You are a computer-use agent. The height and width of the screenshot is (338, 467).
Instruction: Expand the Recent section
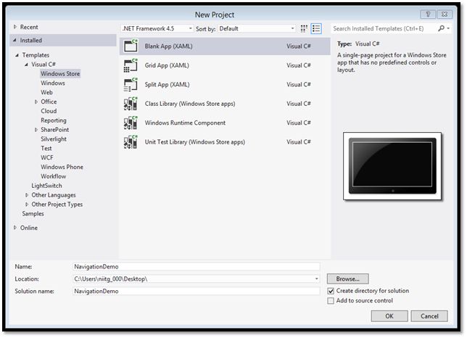click(x=15, y=27)
